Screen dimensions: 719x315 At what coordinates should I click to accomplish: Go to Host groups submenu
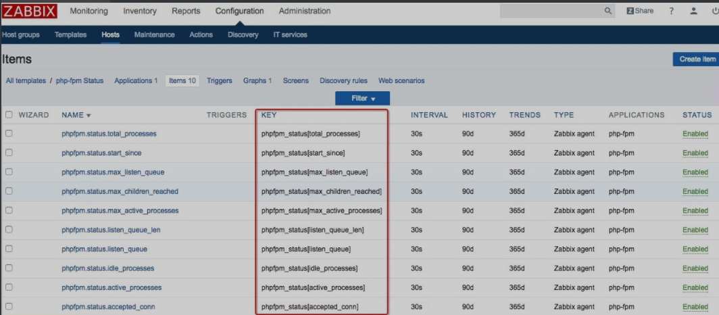[x=21, y=34]
